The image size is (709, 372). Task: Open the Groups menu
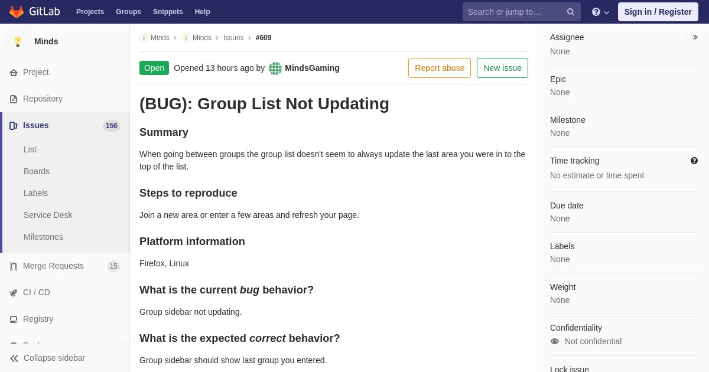point(128,12)
